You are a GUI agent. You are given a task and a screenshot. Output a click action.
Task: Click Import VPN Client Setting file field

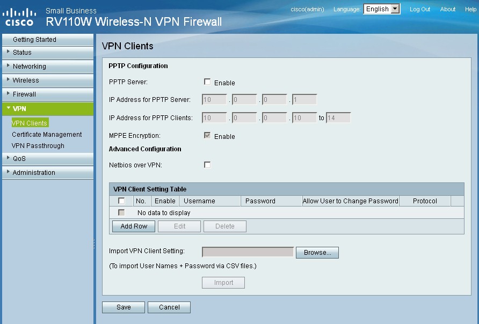click(x=248, y=252)
